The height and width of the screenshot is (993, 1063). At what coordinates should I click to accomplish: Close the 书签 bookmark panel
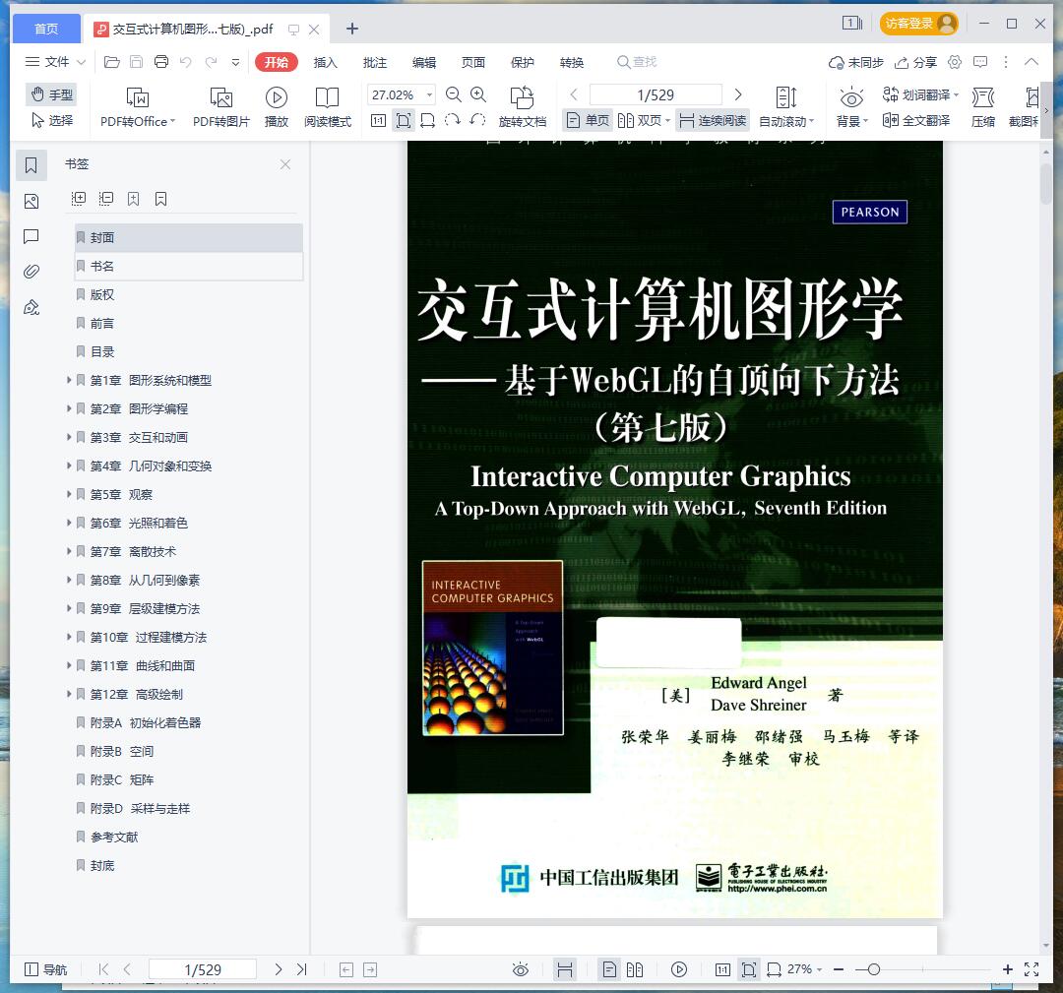click(285, 164)
